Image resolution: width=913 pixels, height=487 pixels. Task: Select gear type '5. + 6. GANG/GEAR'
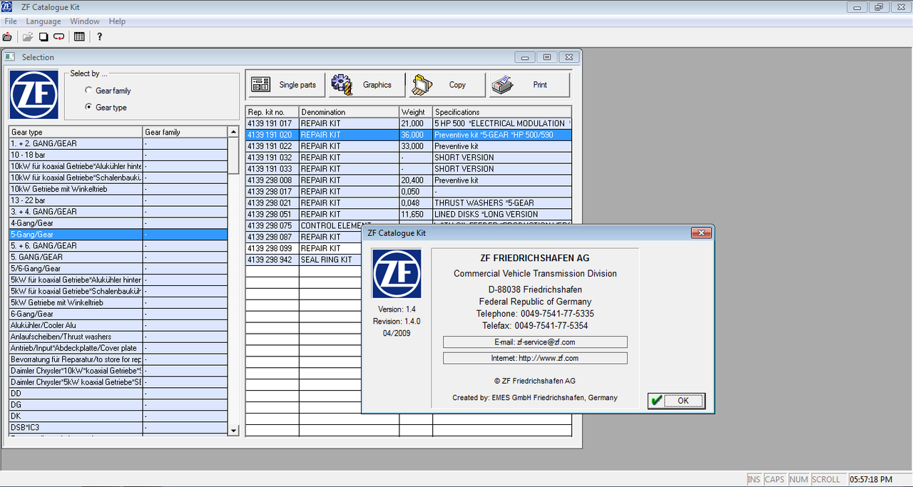click(118, 246)
